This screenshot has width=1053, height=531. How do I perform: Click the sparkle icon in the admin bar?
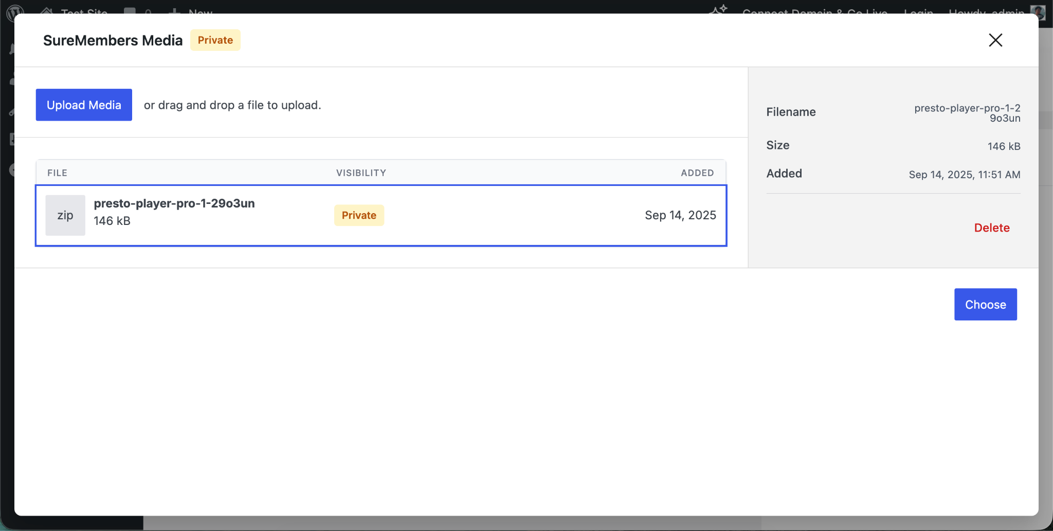tap(718, 9)
